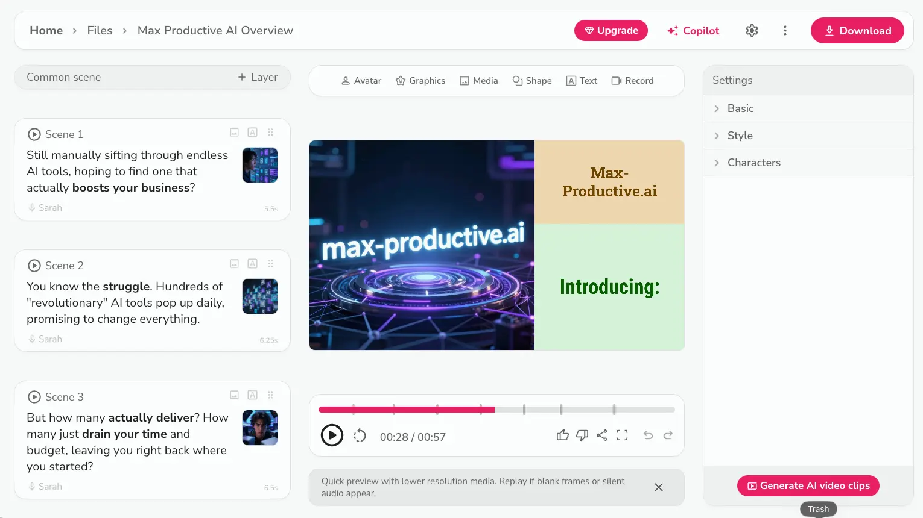Expand the Basic settings section
Viewport: 923px width, 518px height.
tap(740, 108)
